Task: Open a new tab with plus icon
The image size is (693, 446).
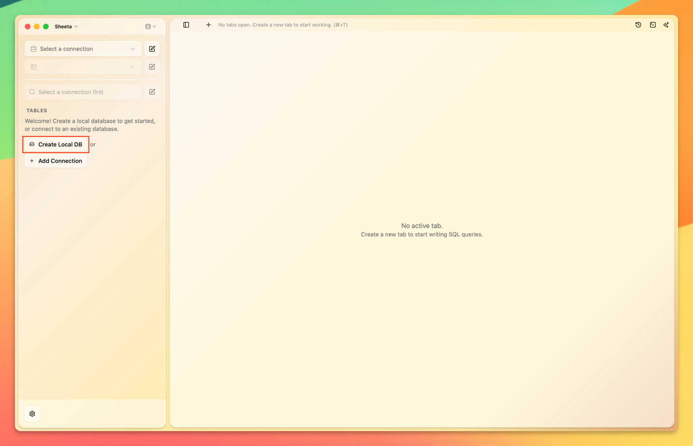Action: (x=208, y=25)
